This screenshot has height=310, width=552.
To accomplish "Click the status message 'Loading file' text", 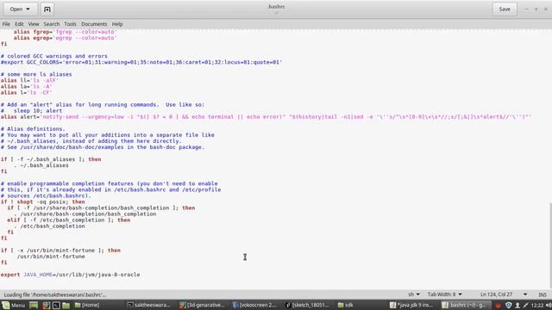I will coord(55,294).
